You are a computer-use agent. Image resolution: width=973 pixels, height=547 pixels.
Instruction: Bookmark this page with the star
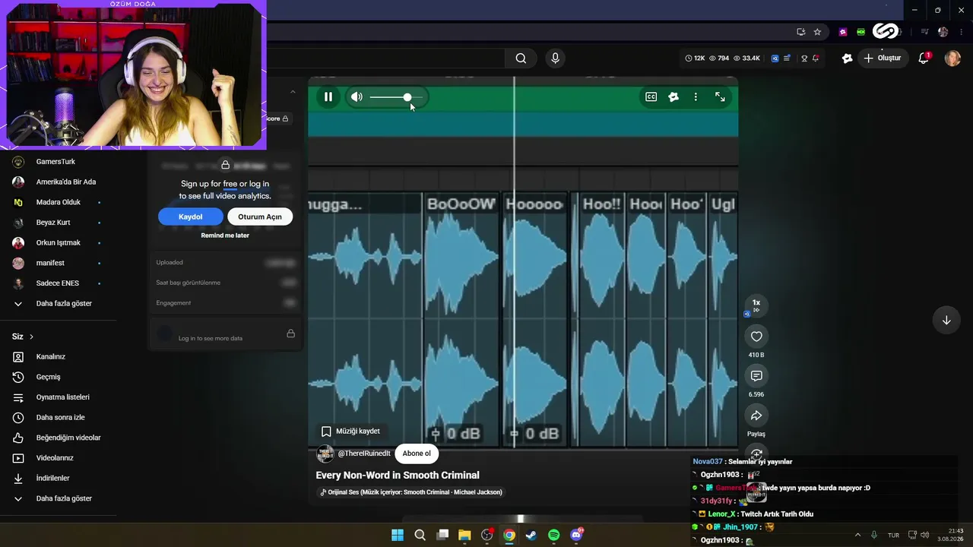coord(817,32)
